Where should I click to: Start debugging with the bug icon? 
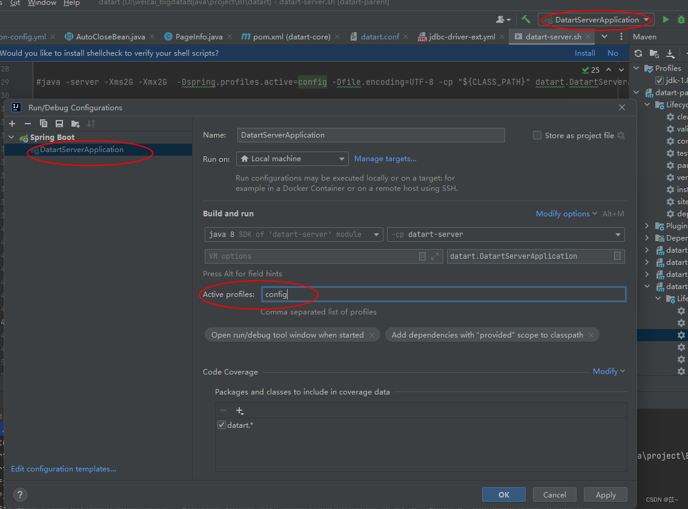click(682, 19)
